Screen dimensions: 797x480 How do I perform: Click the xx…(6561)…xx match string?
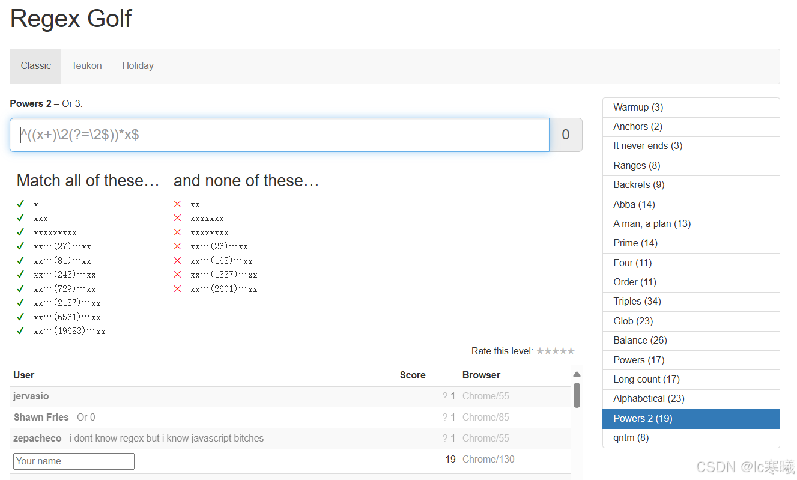(x=67, y=317)
